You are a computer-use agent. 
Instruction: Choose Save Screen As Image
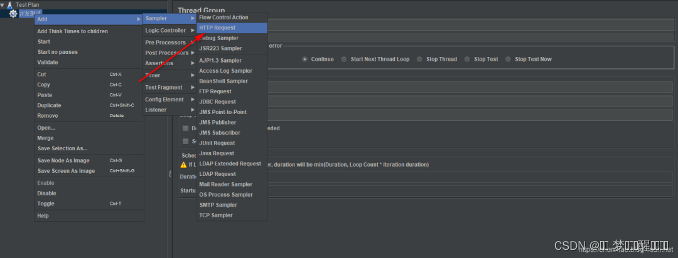click(89, 171)
